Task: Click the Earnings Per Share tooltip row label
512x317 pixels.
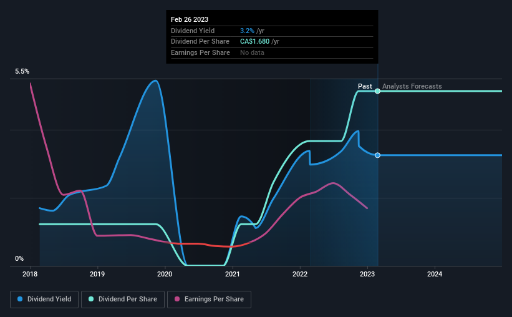Action: 200,52
